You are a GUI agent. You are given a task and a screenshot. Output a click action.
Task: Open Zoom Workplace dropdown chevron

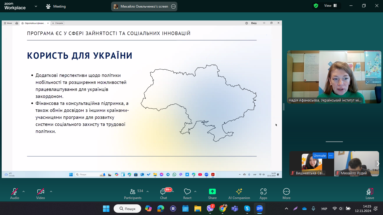point(36,6)
